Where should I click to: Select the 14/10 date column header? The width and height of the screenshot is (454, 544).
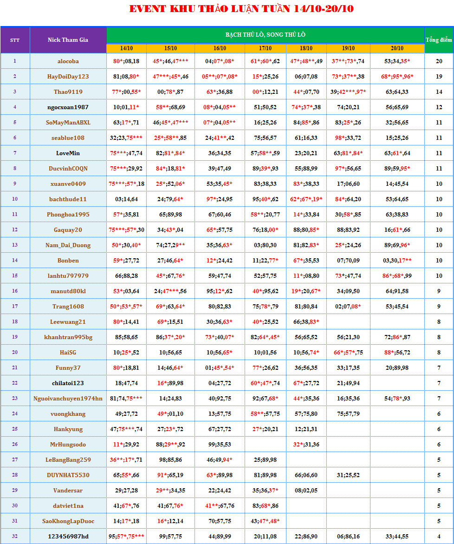point(126,48)
